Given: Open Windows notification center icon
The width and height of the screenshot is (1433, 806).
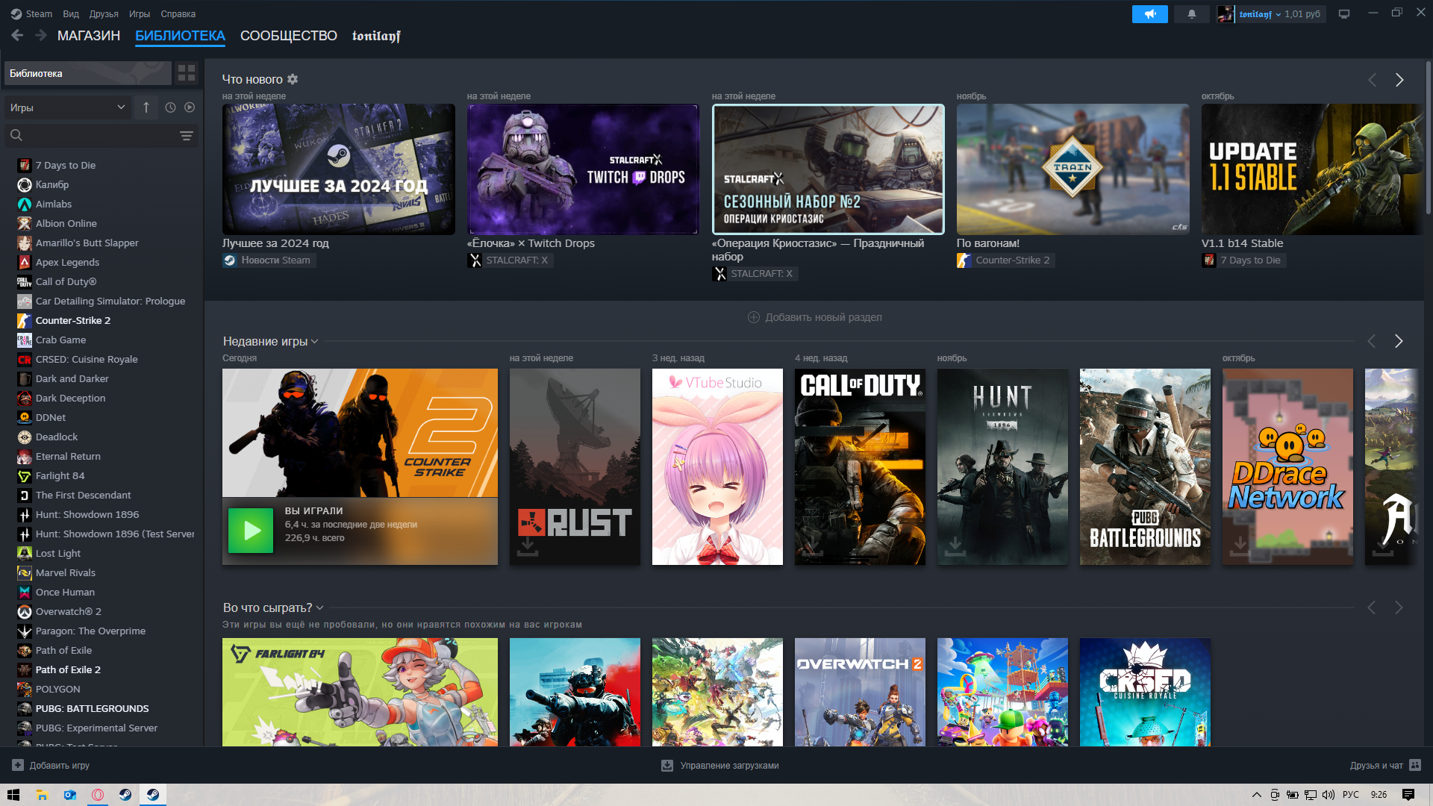Looking at the screenshot, I should coord(1408,795).
